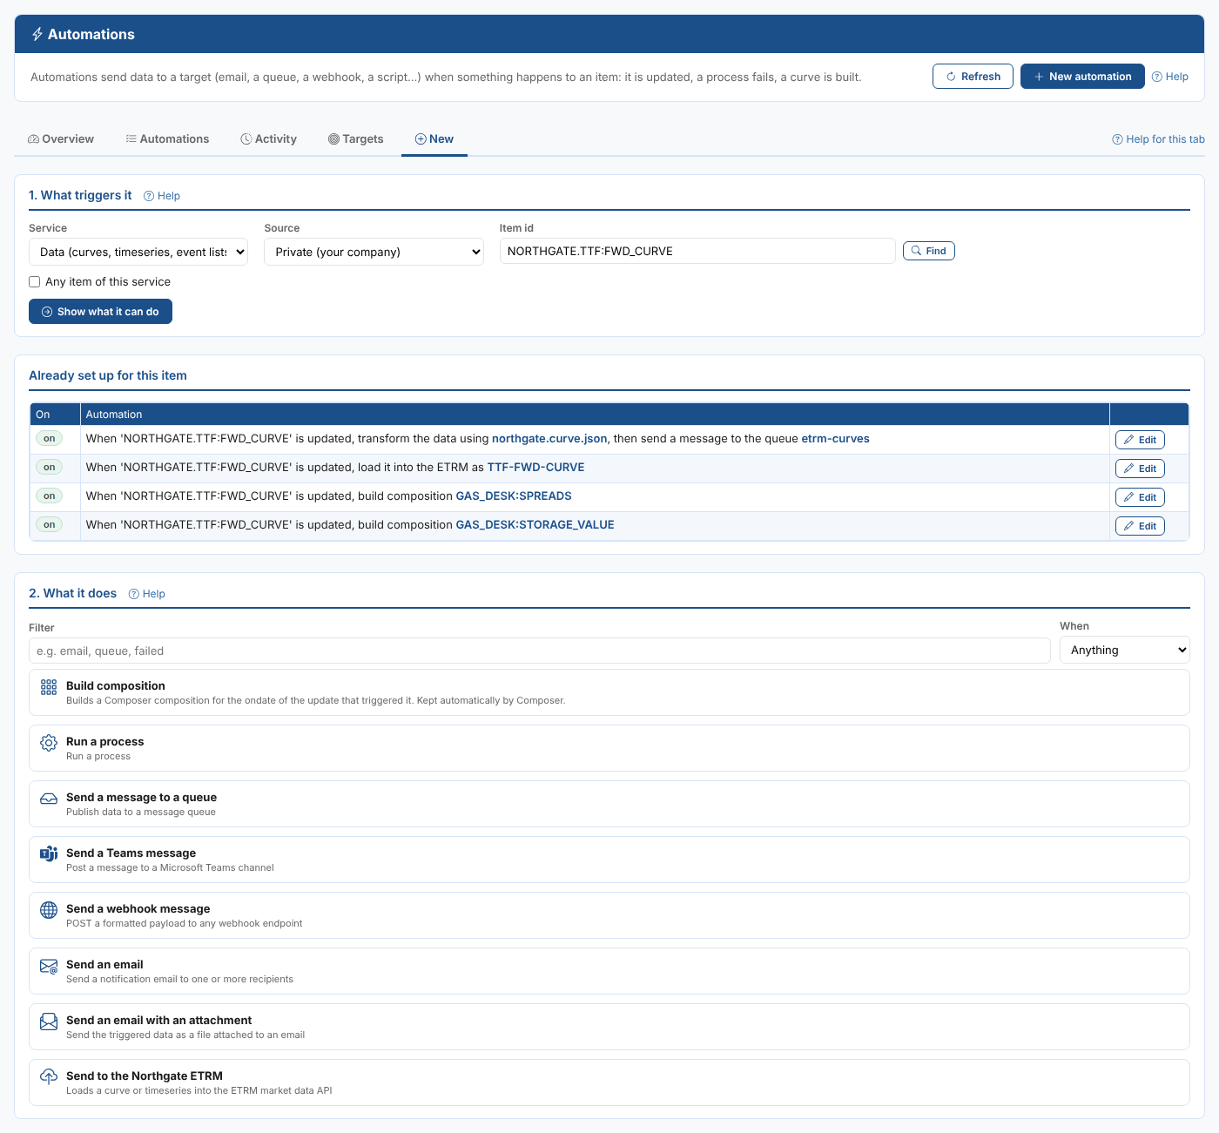Click the Item id input field
Screen dimensions: 1219x1133
(x=697, y=251)
